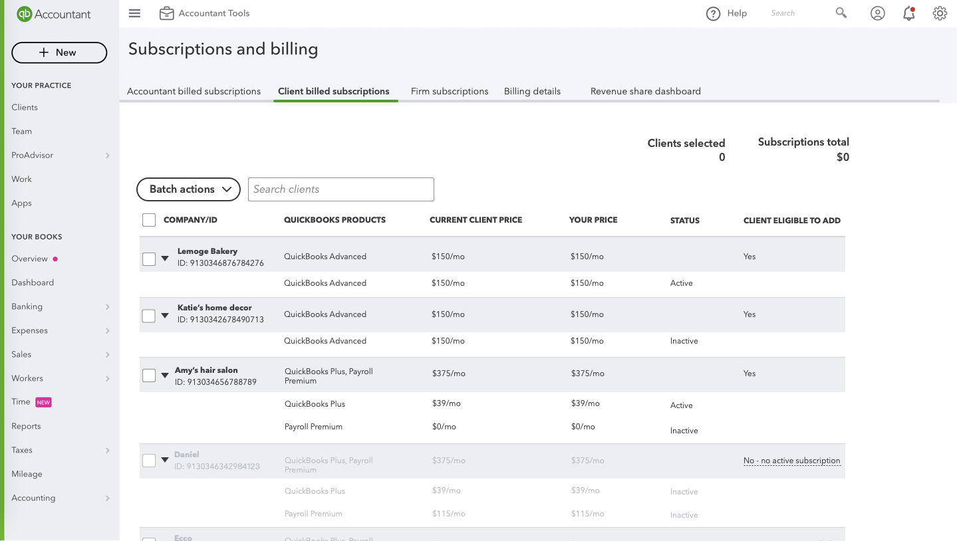The height and width of the screenshot is (541, 957).
Task: Collapse the Daniel row arrow
Action: (165, 459)
